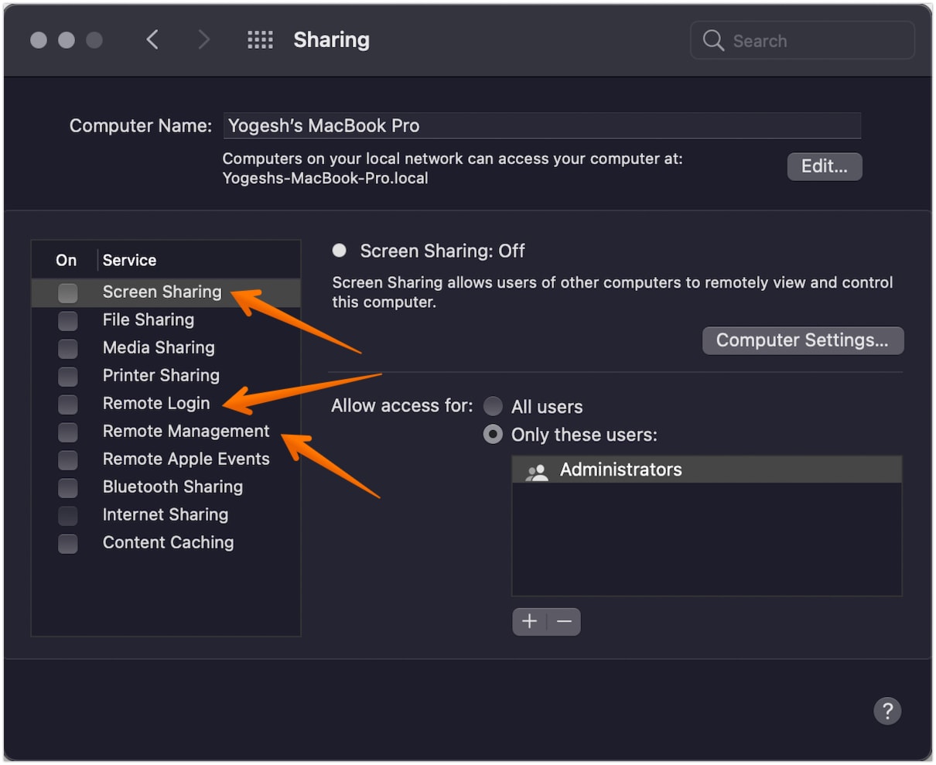Enable the Screen Sharing checkbox
The width and height of the screenshot is (936, 765).
67,292
